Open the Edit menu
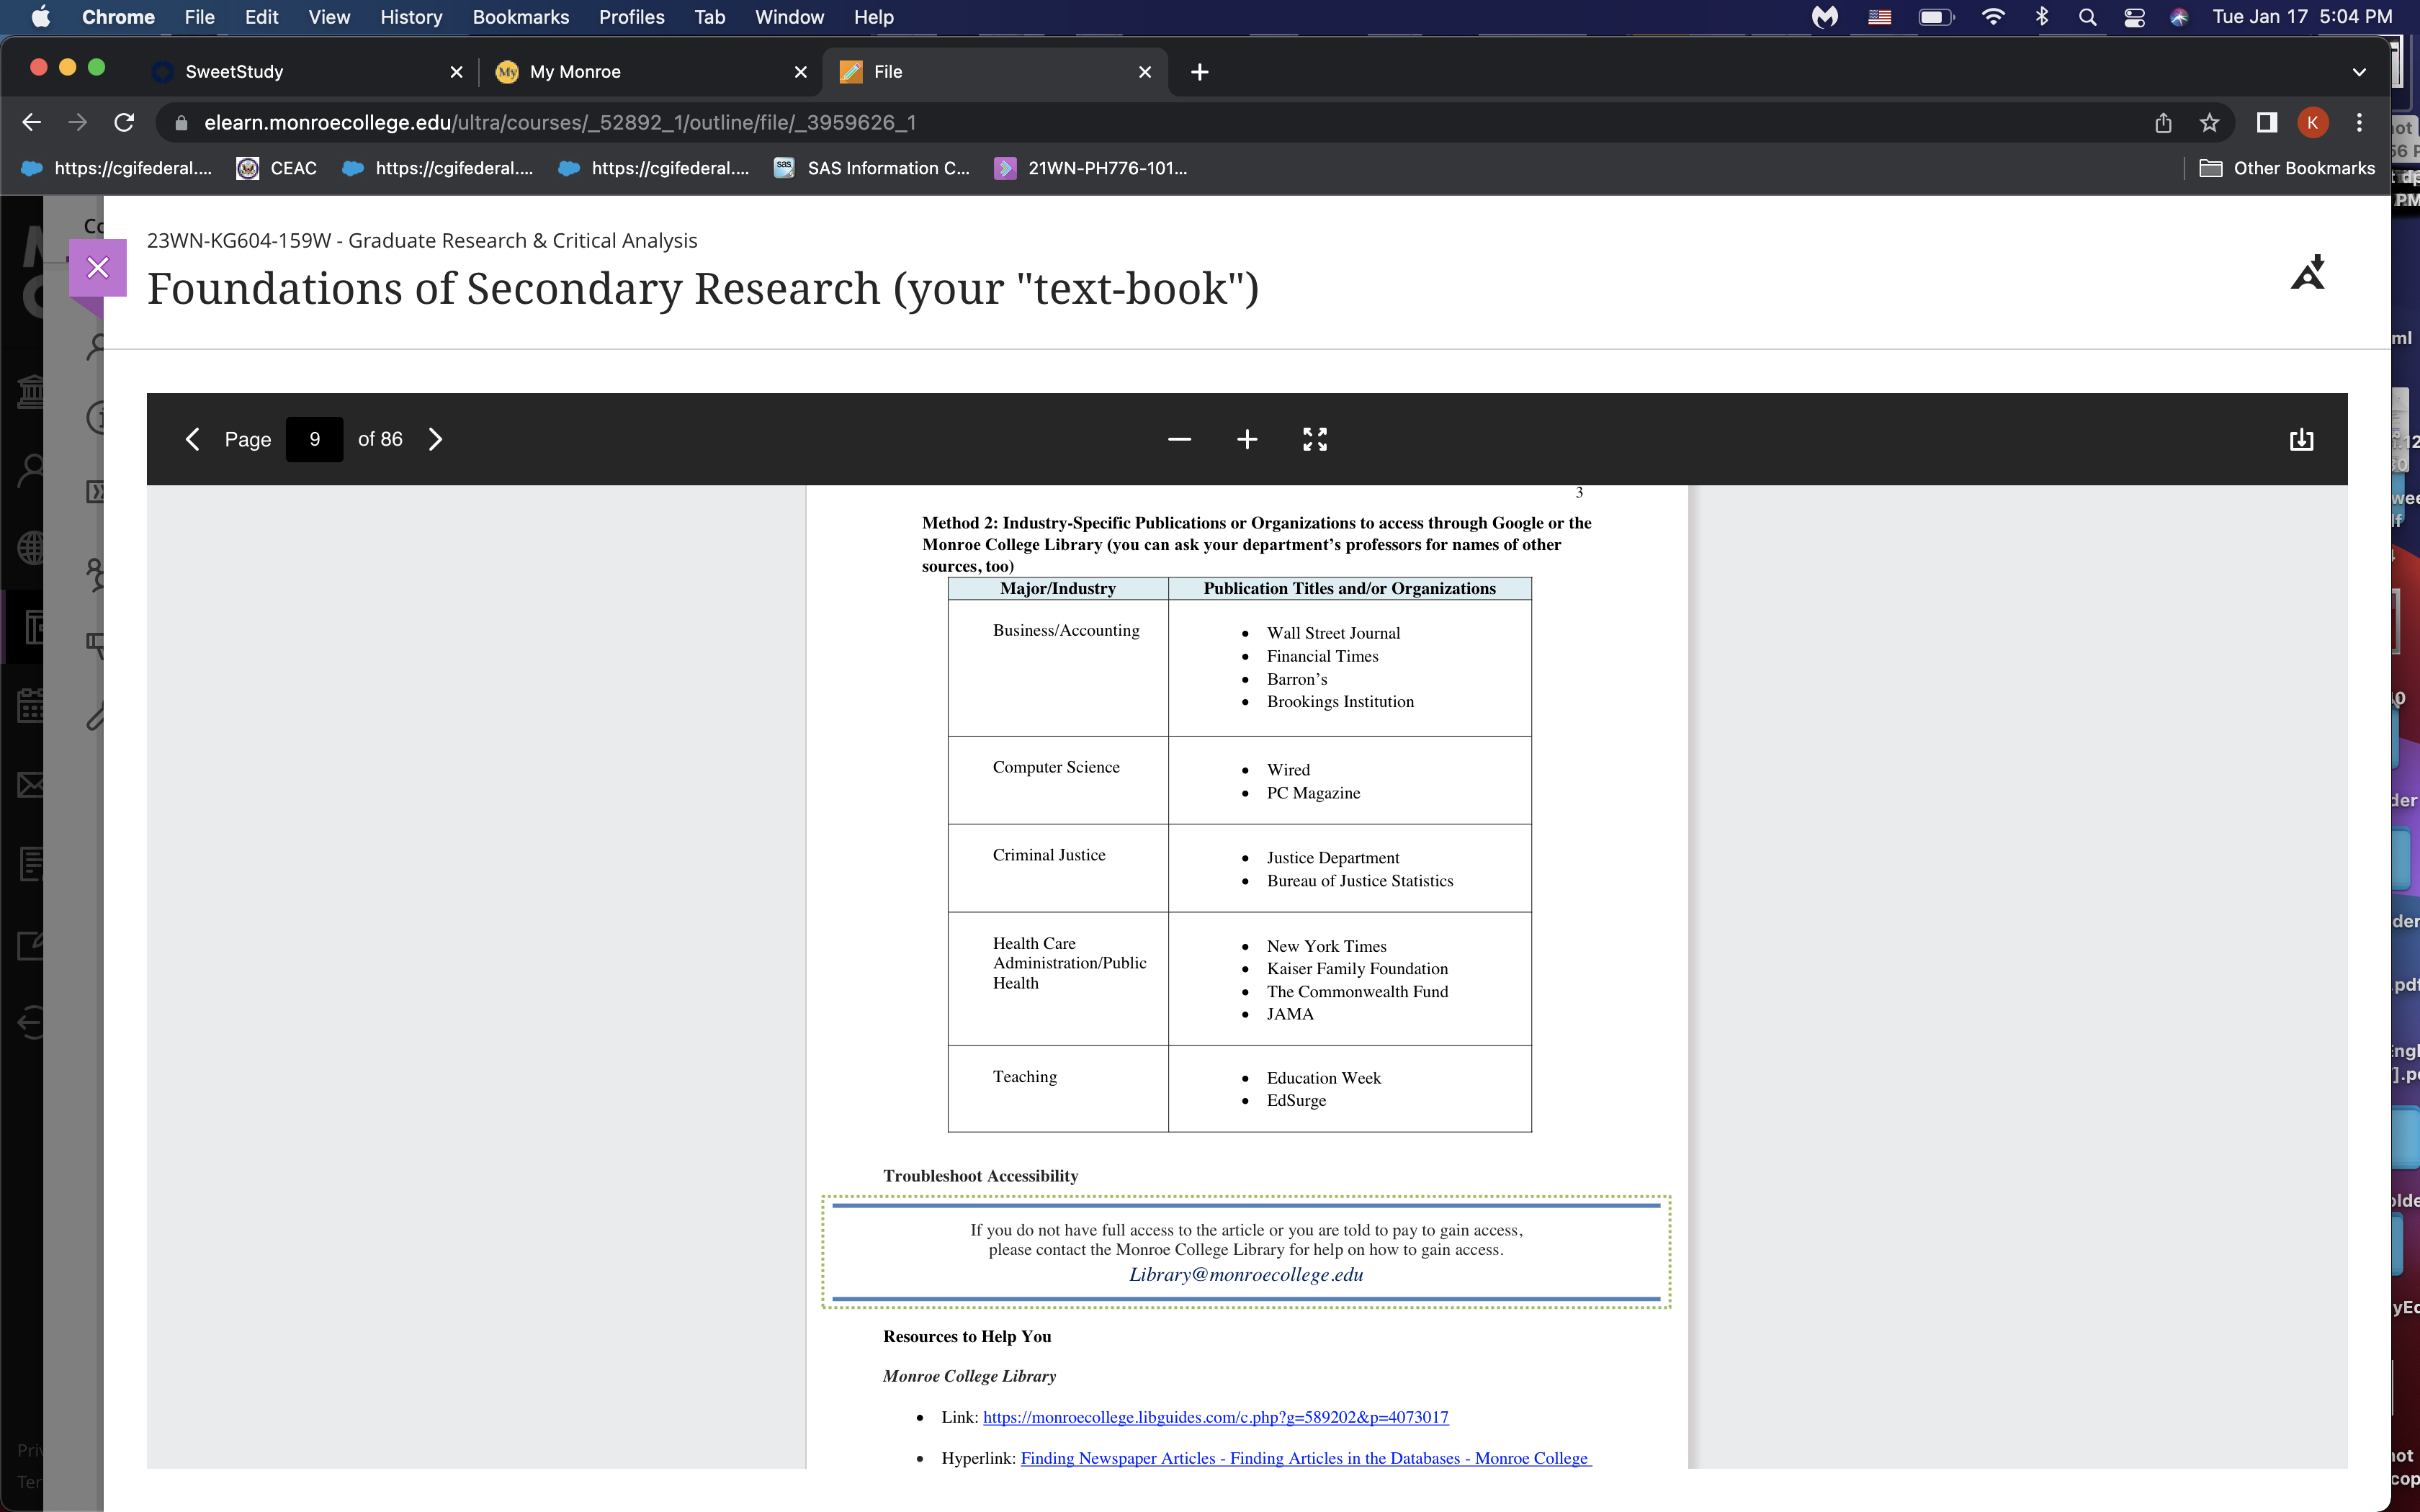 (x=261, y=17)
